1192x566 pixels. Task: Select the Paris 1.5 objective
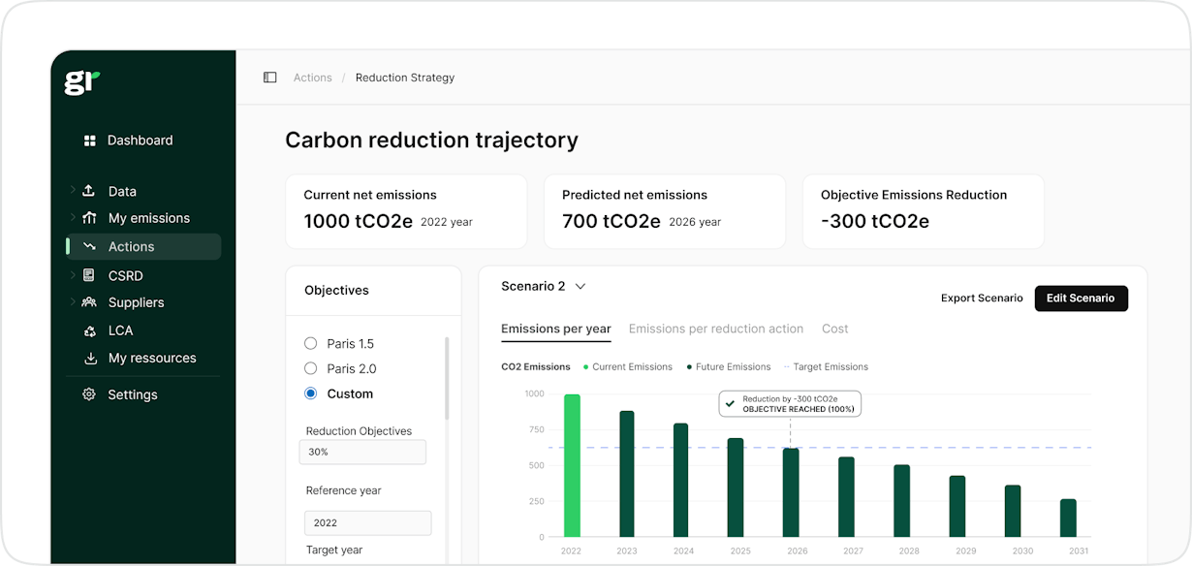[x=311, y=343]
